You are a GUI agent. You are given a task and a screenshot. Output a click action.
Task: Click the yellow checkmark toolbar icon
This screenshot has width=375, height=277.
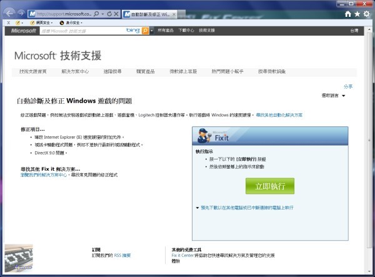click(17, 23)
